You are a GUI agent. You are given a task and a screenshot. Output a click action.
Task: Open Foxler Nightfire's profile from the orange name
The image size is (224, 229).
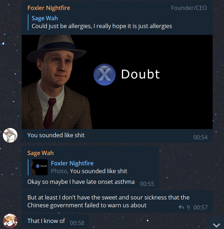[x=49, y=8]
